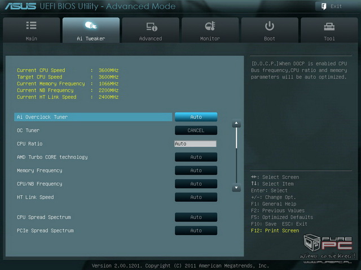Select the AMD Turbo CORE technology label

tap(52, 157)
